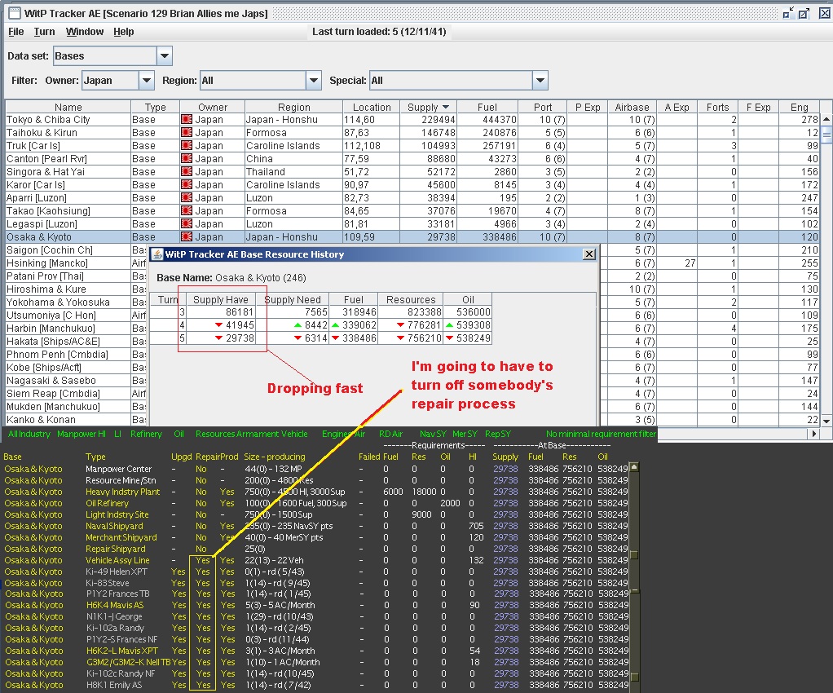Screen dimensions: 833x693
Task: Sort table by Supply column header
Action: [428, 107]
